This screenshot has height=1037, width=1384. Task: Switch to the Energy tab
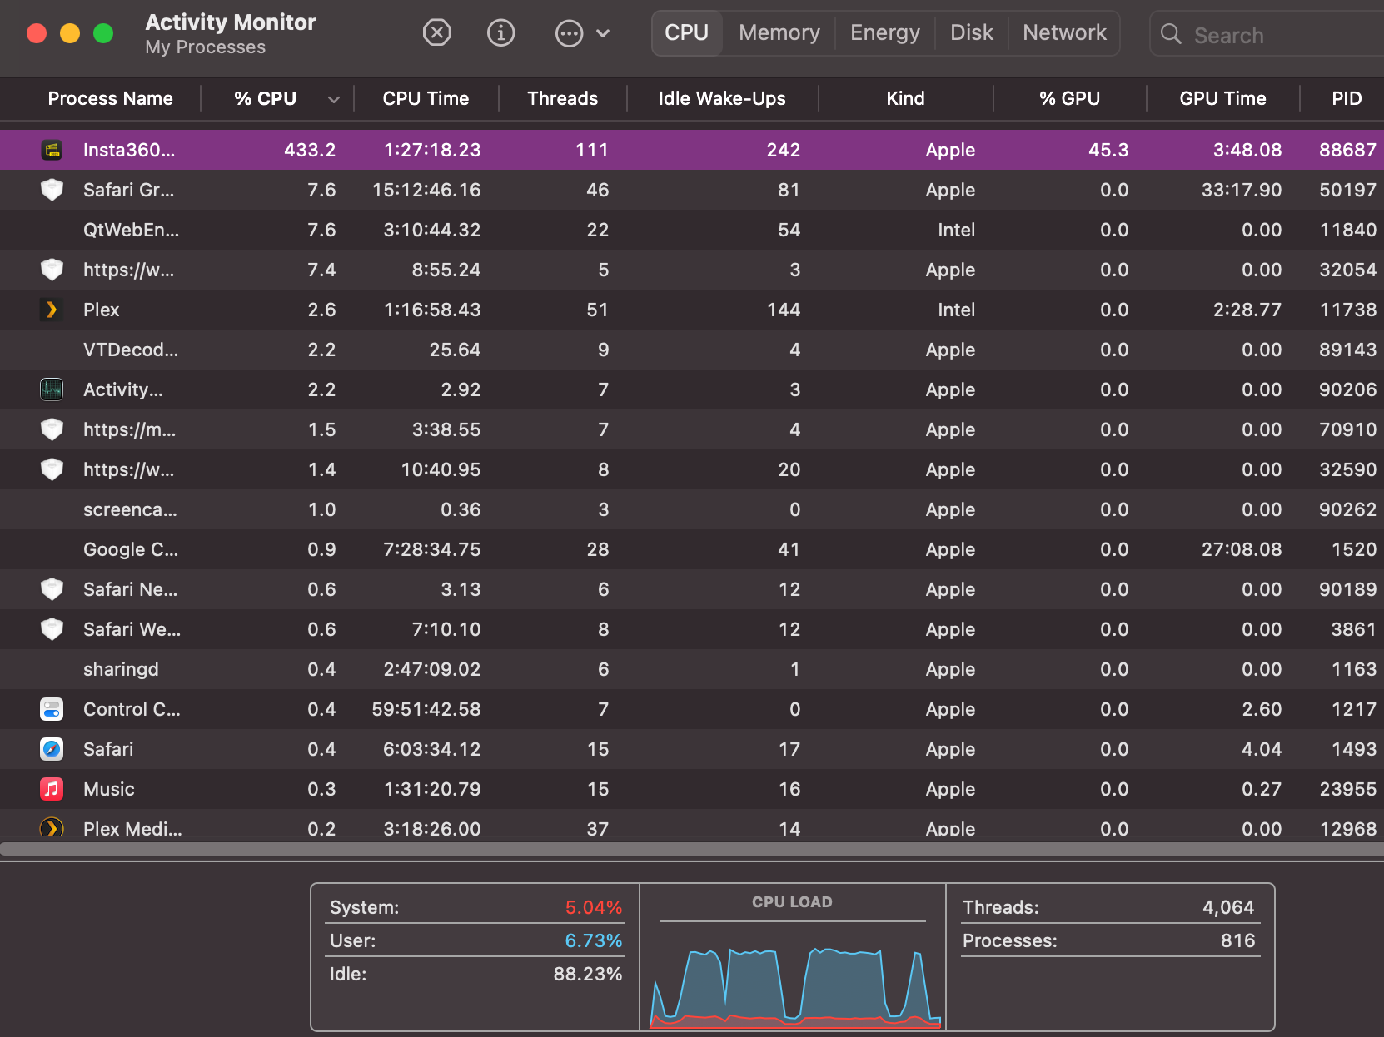884,32
